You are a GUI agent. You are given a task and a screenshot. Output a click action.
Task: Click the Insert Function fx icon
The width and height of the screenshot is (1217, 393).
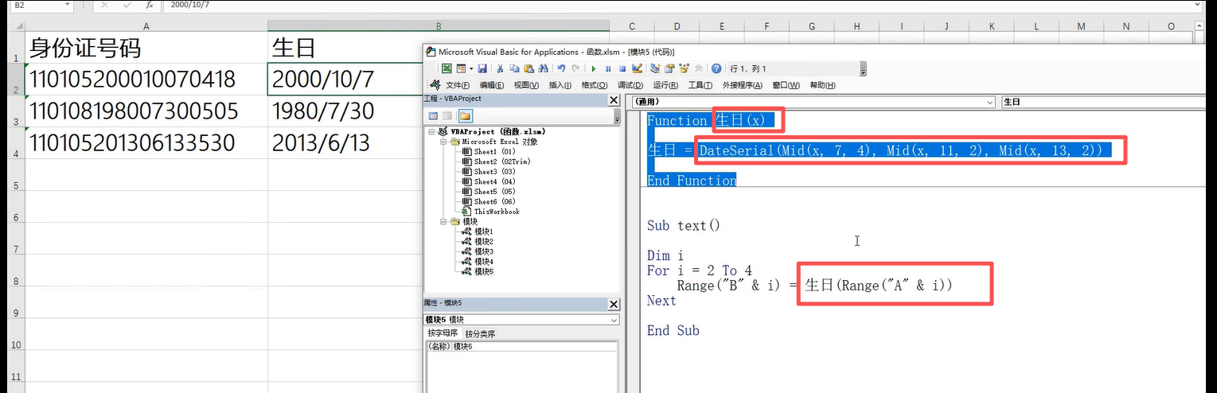149,5
